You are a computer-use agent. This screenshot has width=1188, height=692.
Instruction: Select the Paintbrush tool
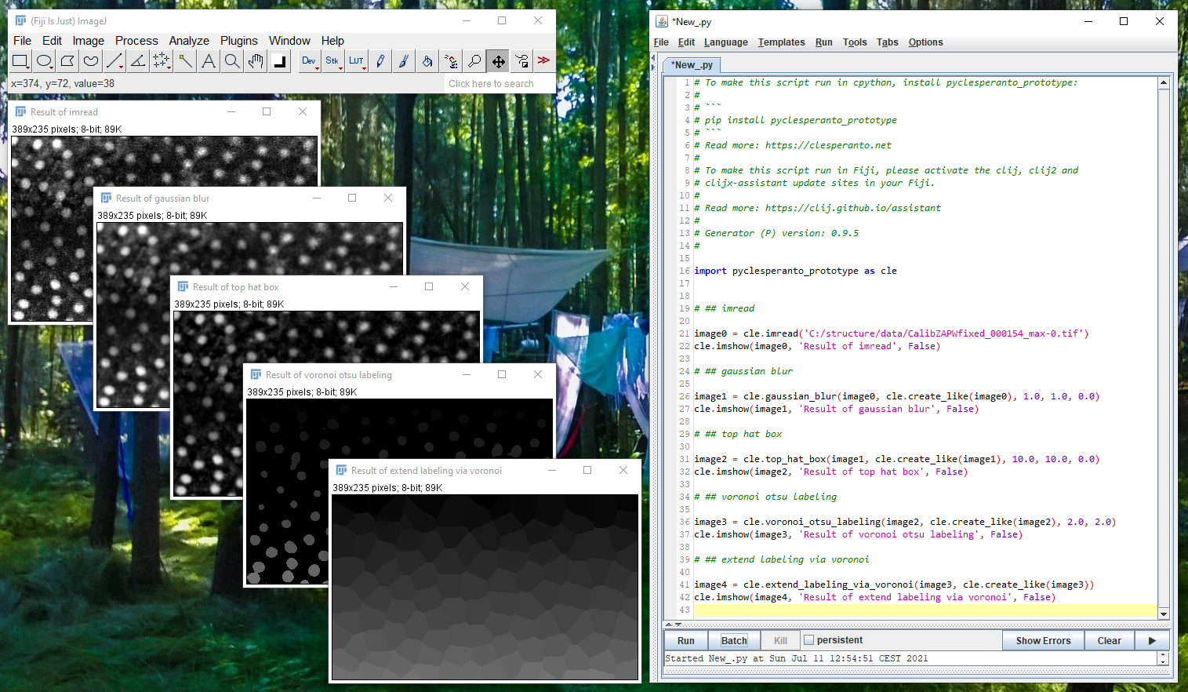[404, 60]
